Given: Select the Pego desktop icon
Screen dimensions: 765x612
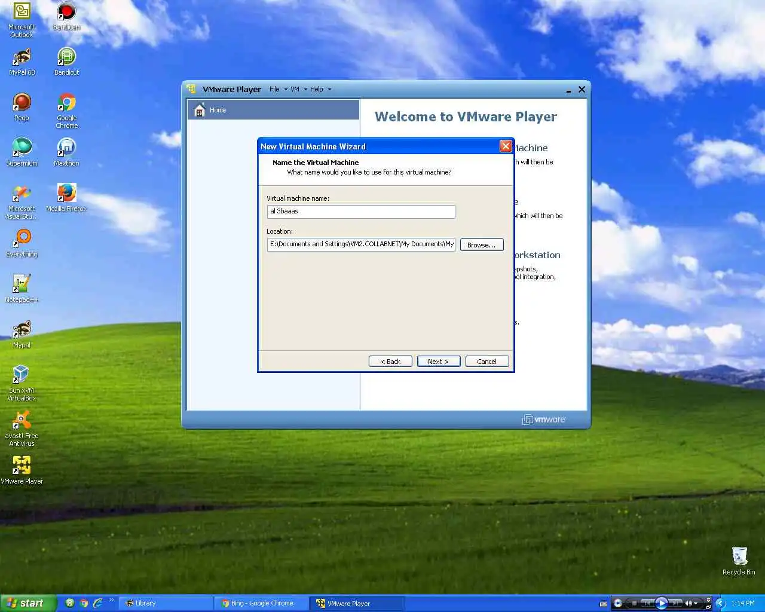Looking at the screenshot, I should coord(22,108).
